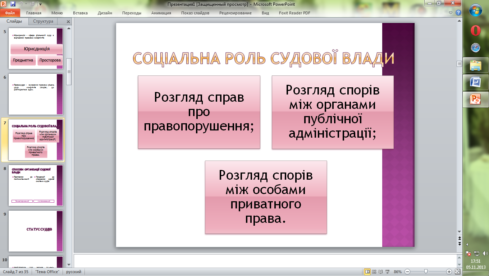Close the slides thumbnail pane
The height and width of the screenshot is (276, 489).
point(68,22)
